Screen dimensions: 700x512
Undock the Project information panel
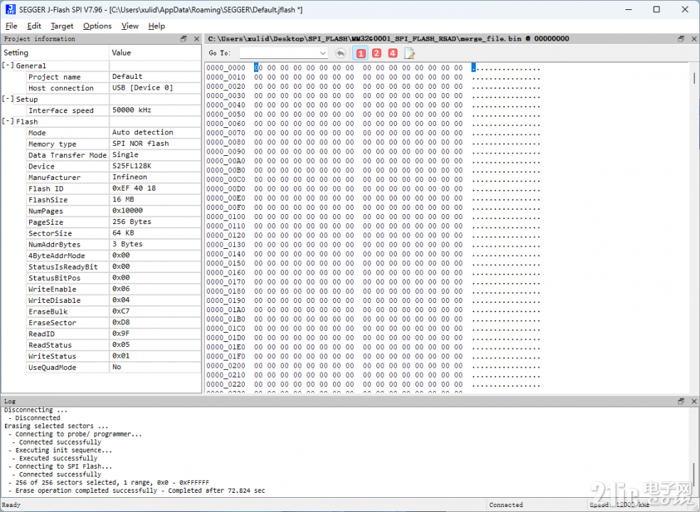[x=184, y=39]
